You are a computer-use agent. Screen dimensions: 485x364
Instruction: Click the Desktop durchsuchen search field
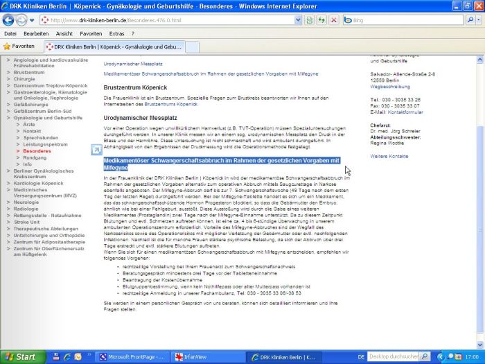394,357
